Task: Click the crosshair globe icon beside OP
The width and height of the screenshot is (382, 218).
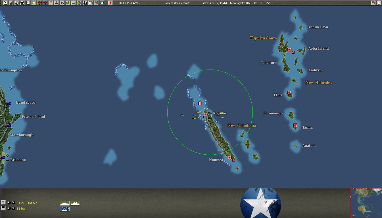Action: [x=85, y=3]
